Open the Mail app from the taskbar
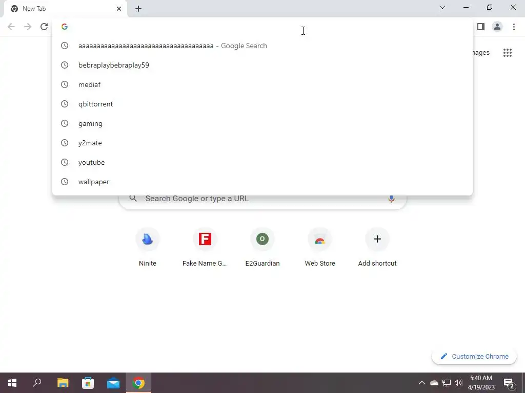Screen dimensions: 525x393 tap(113, 383)
